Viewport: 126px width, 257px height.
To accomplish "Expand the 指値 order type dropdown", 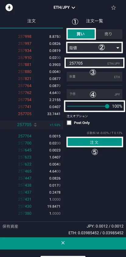I will point(94,48).
